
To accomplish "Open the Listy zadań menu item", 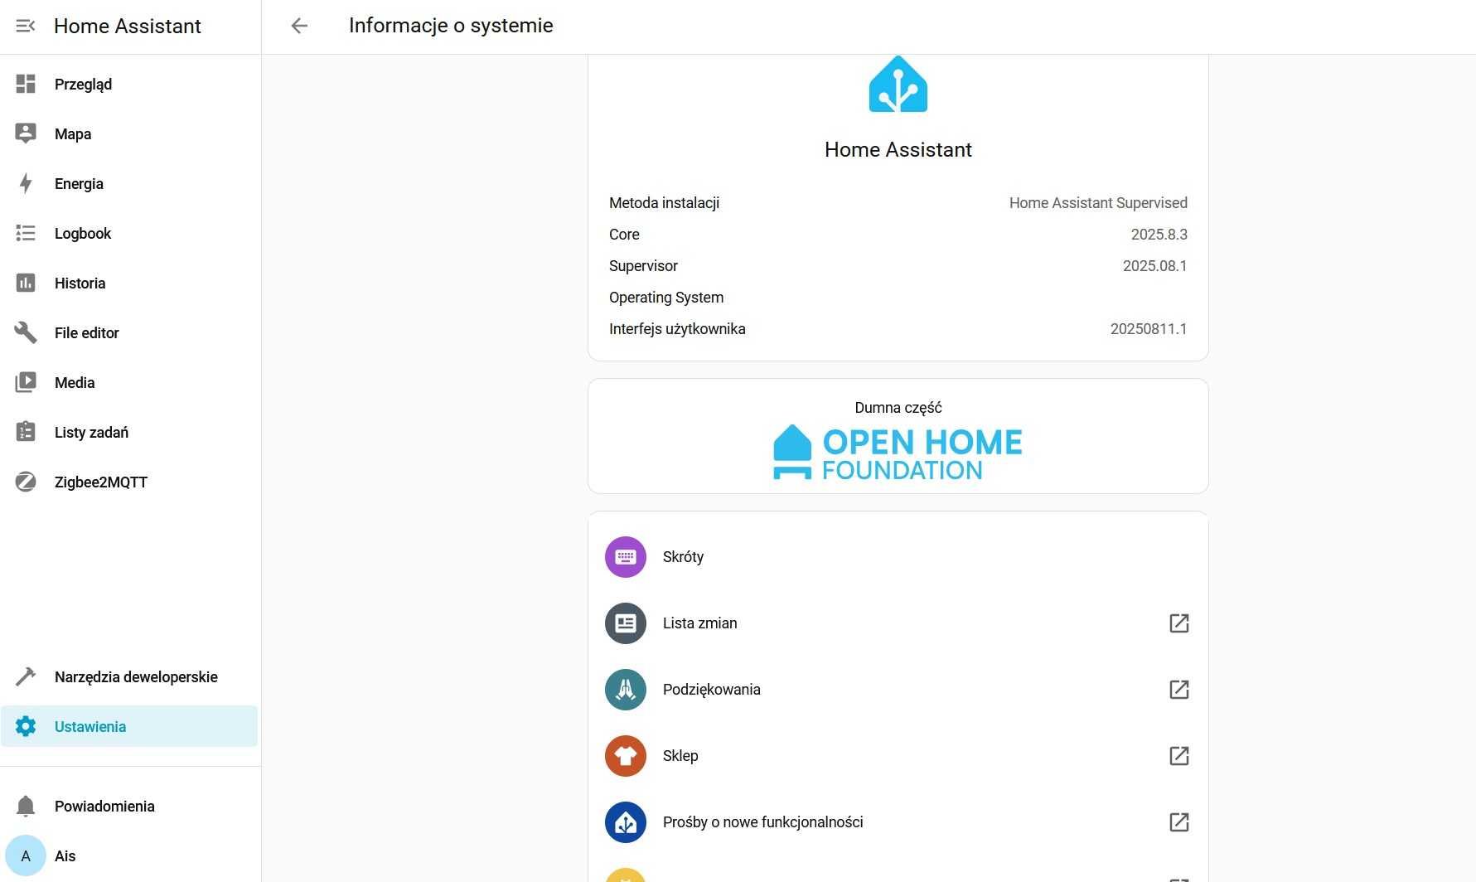I will click(129, 432).
